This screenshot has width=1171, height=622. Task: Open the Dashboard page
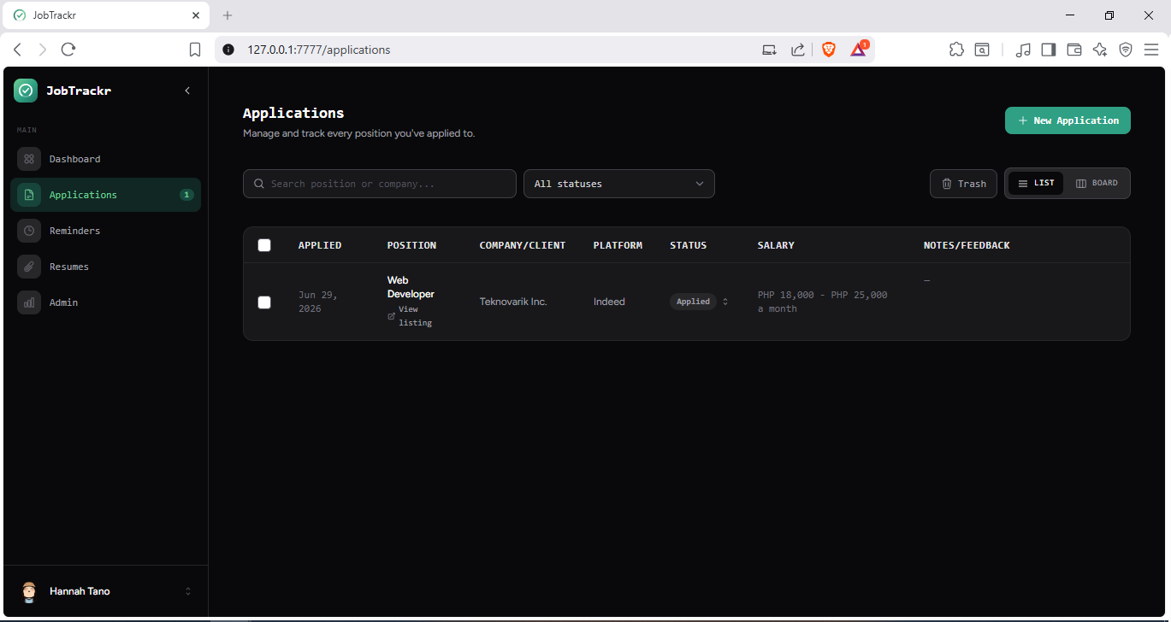[x=105, y=159]
